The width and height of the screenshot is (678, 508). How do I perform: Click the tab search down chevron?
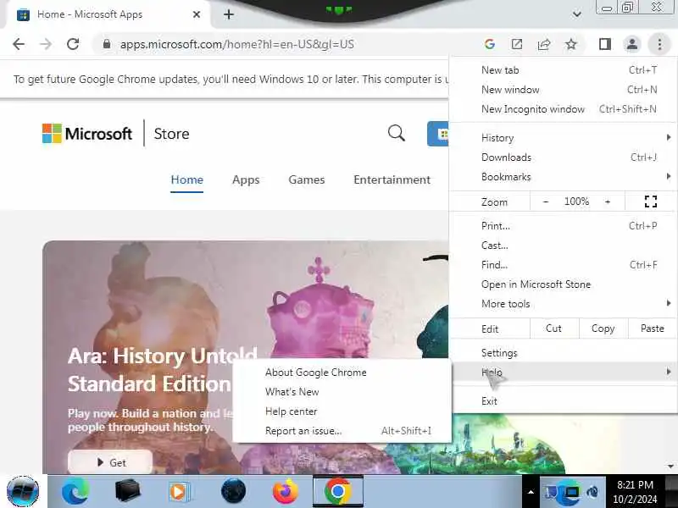[576, 14]
